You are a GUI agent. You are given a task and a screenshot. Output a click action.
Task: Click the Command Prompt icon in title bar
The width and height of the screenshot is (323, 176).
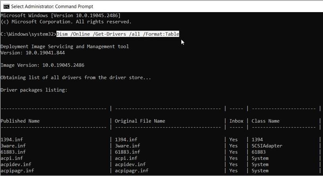tap(6, 6)
